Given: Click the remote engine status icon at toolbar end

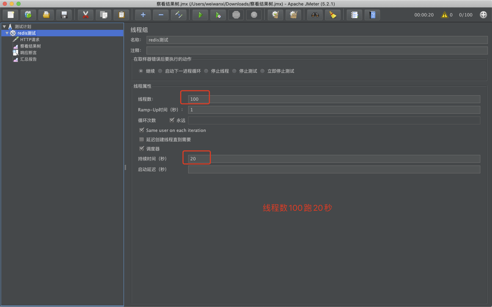Looking at the screenshot, I should pyautogui.click(x=483, y=15).
